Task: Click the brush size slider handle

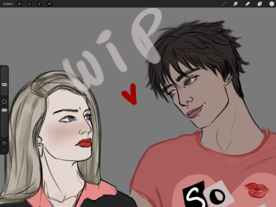Action: point(4,85)
